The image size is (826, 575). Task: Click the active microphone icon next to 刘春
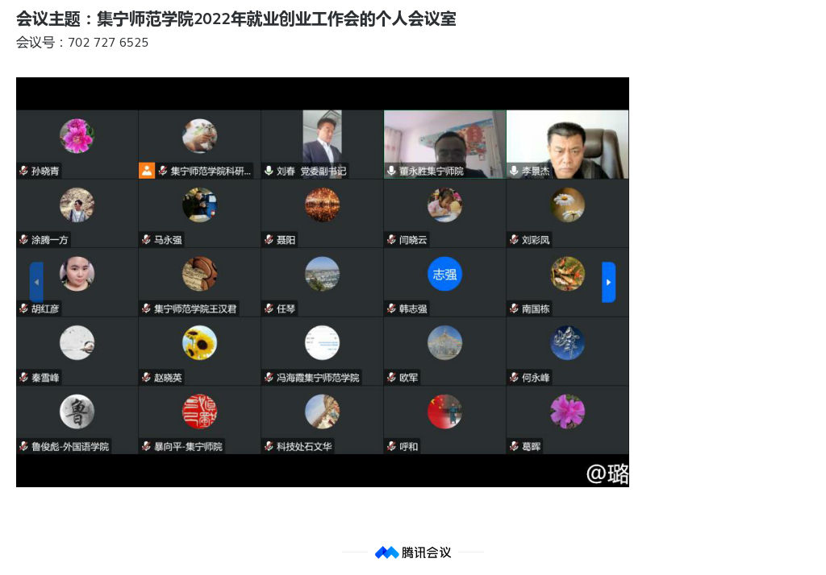[269, 171]
